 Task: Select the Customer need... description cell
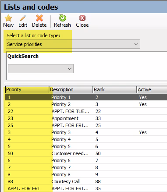(x=70, y=153)
